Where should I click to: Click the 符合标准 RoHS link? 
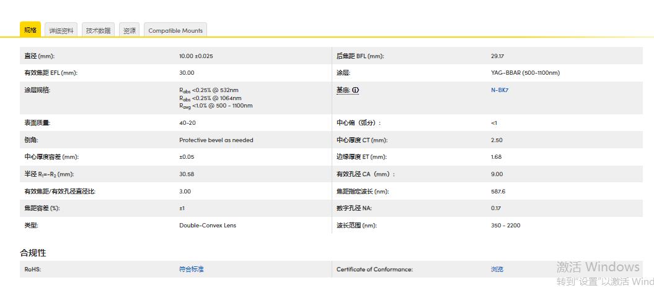(191, 269)
